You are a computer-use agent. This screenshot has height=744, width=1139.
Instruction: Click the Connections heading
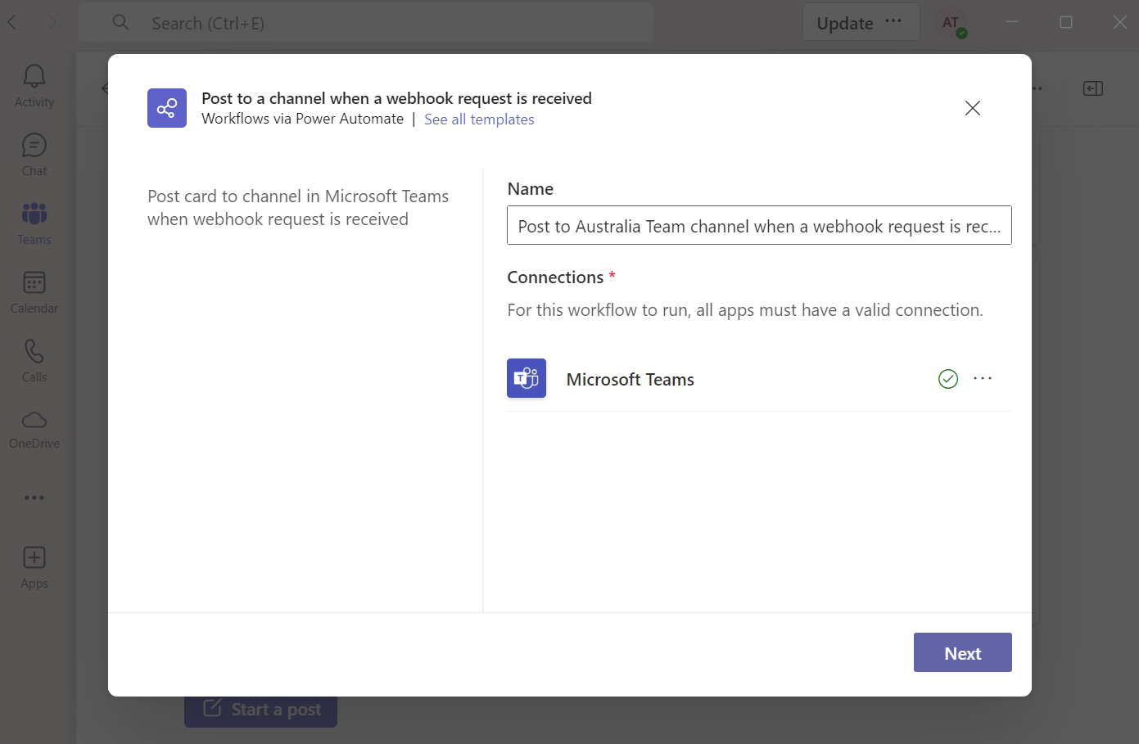point(555,277)
